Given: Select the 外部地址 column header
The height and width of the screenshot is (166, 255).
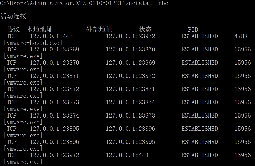Looking at the screenshot, I should click(x=99, y=29).
